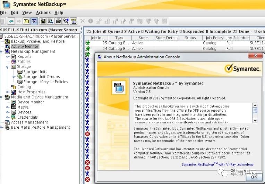Open the View menu
Image resolution: width=265 pixels, height=184 pixels.
click(x=27, y=13)
